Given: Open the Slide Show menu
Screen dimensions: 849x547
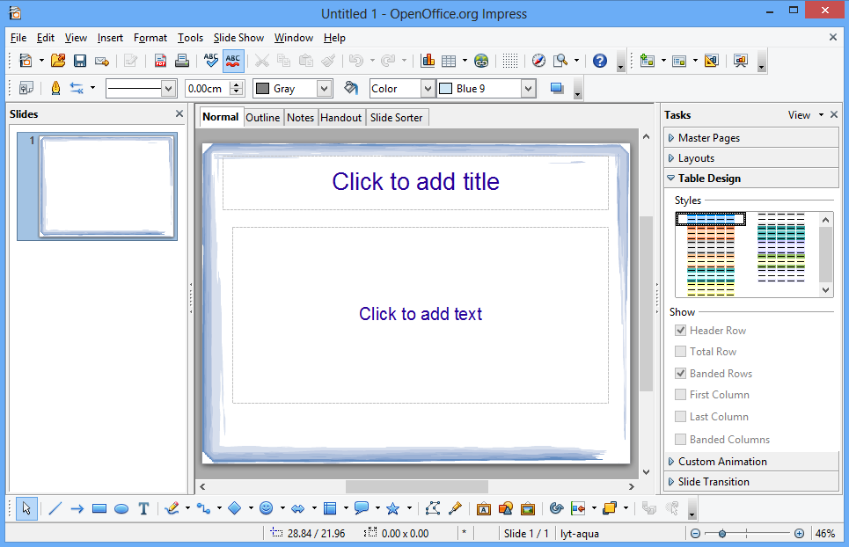Looking at the screenshot, I should pos(238,38).
